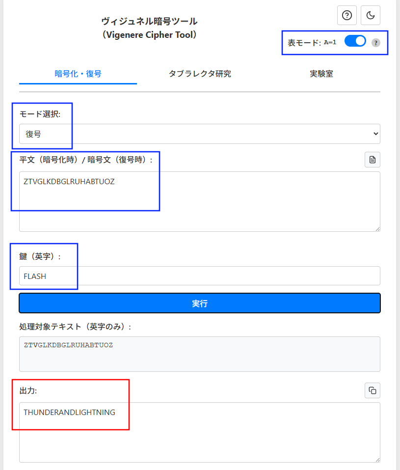Grab the resize handle of the ciphertext box

377,228
